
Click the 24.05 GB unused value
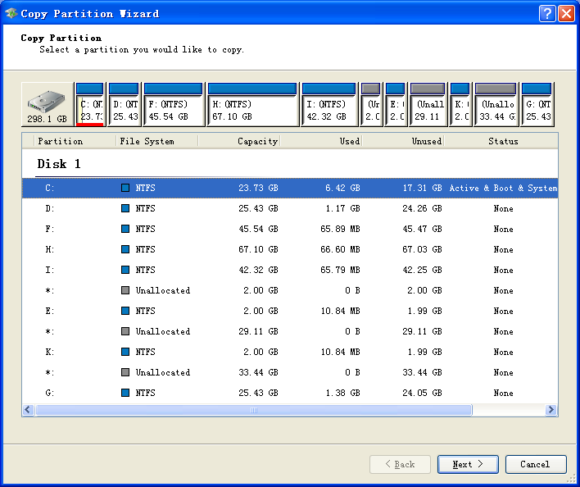click(422, 393)
